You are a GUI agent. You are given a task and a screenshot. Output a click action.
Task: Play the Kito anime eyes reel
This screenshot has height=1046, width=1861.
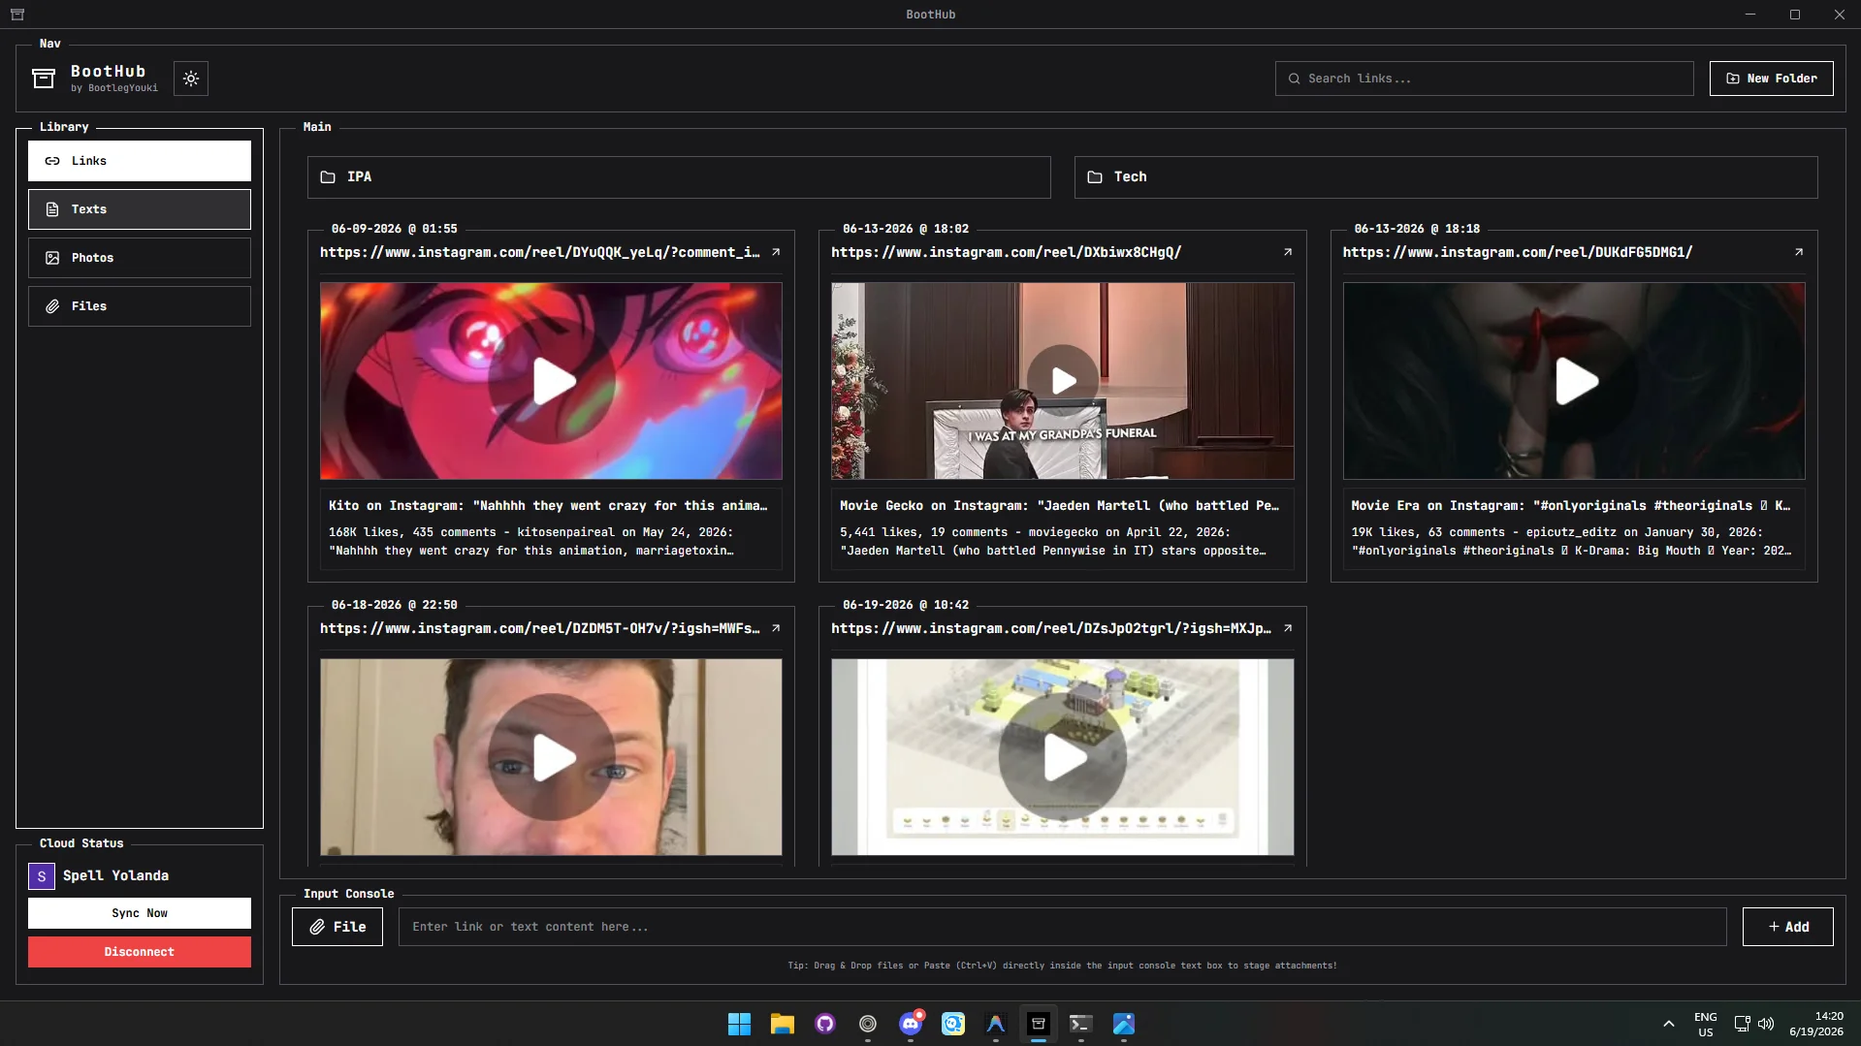pos(552,381)
